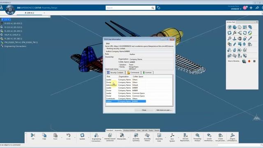Switch to the Standard toolbar tab
Image resolution: width=263 pixels, height=148 pixels.
(x=110, y=130)
